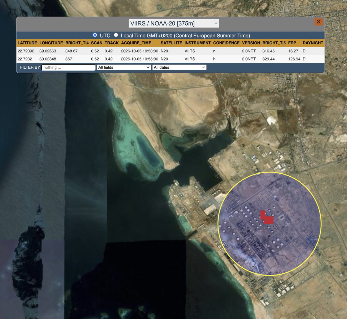
Task: Click INSTRUMENT column header
Action: tap(198, 43)
